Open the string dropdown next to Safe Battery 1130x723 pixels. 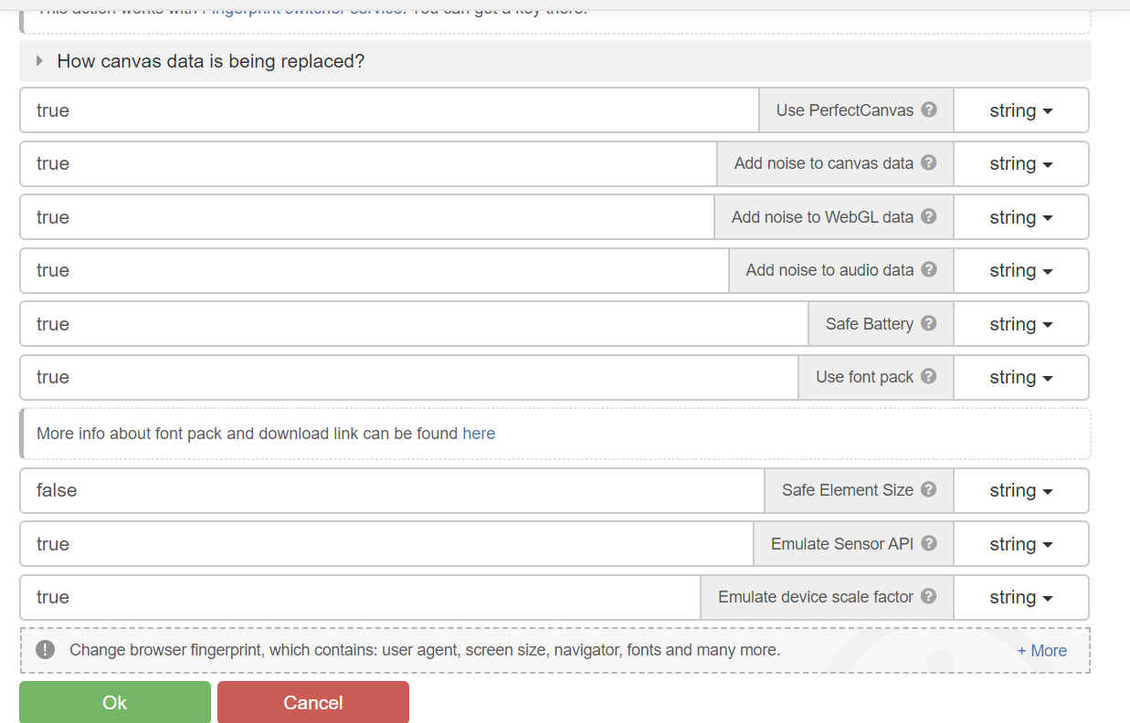coord(1020,323)
